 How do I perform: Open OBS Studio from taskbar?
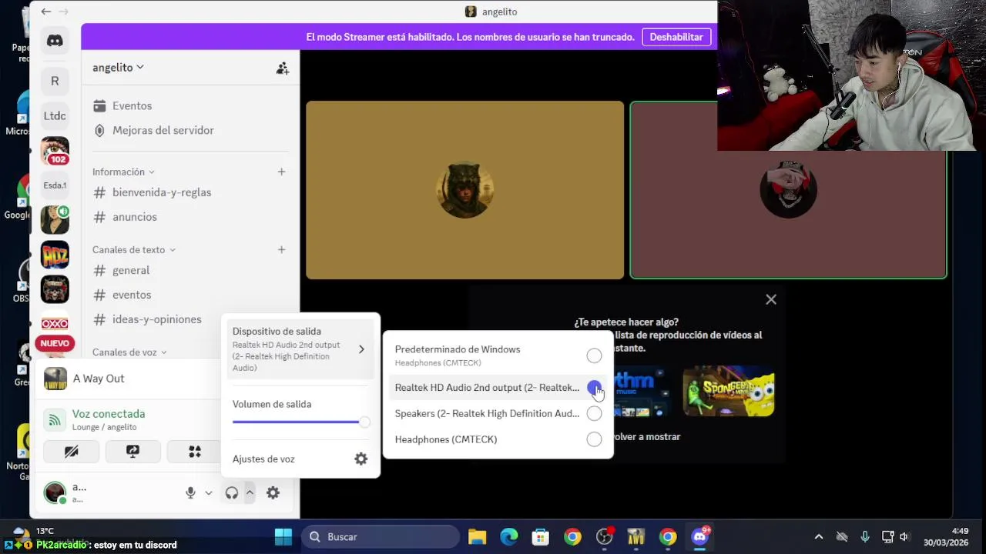click(x=605, y=537)
